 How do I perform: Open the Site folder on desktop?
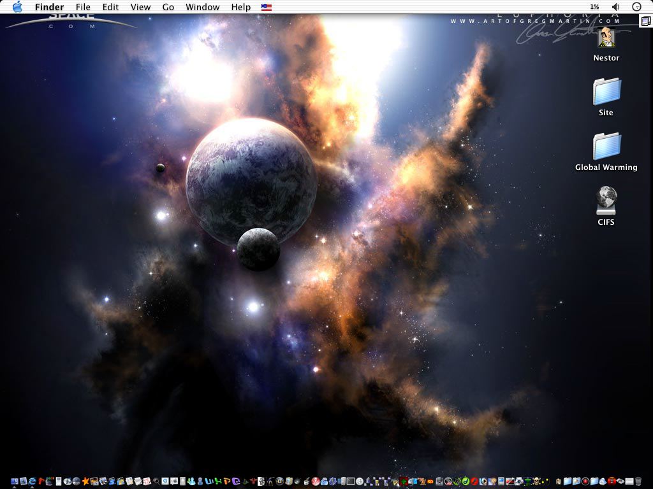606,92
